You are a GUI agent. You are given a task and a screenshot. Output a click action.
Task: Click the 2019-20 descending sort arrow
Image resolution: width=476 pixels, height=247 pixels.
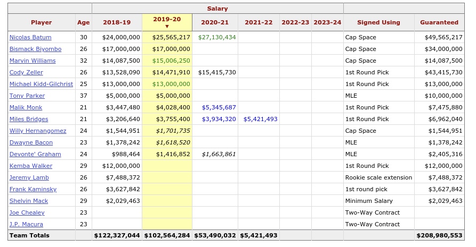click(x=167, y=27)
